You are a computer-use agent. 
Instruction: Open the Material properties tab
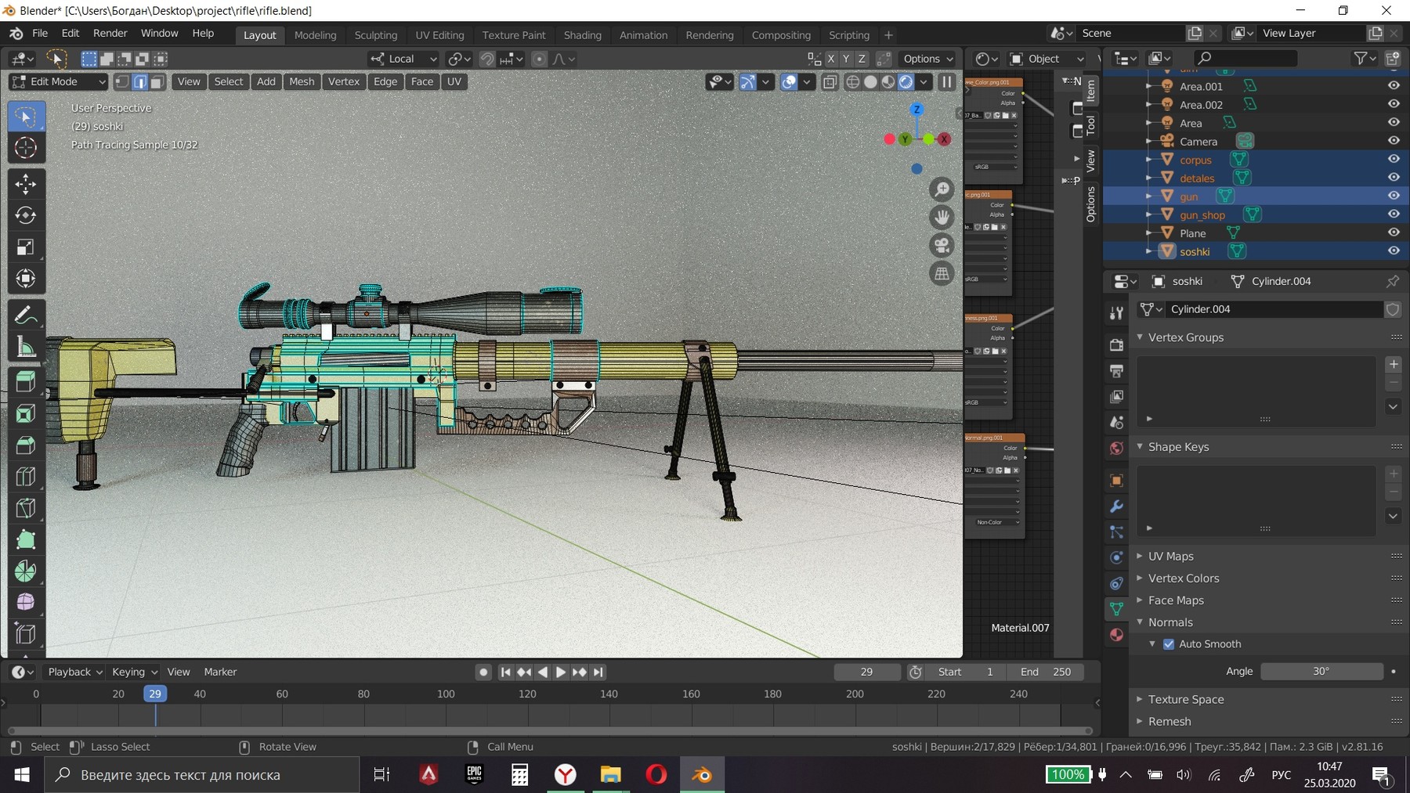click(x=1116, y=635)
